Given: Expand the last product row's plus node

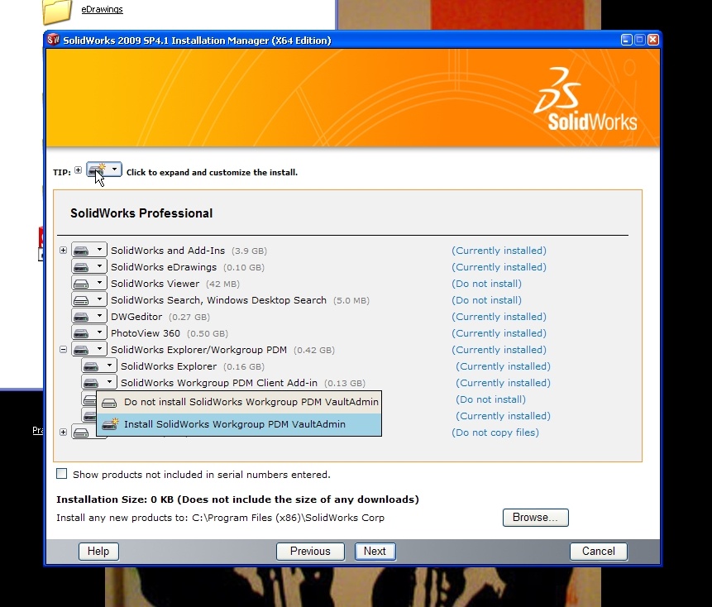Looking at the screenshot, I should pos(63,433).
